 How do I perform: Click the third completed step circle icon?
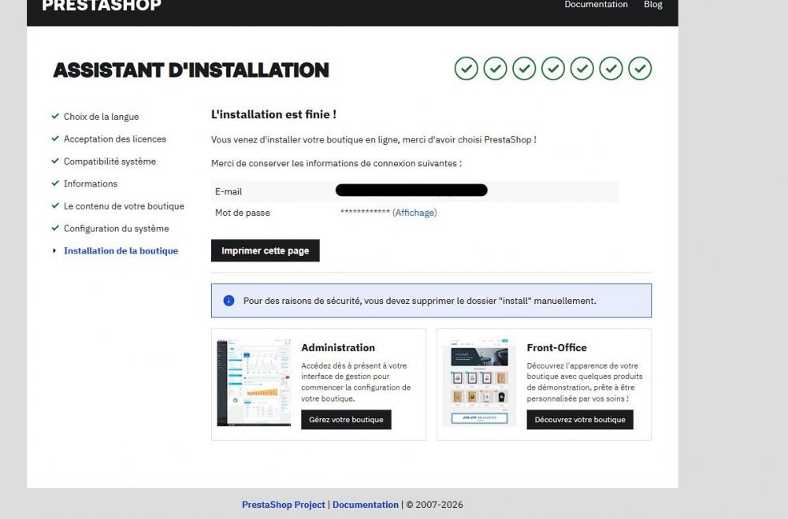point(524,69)
